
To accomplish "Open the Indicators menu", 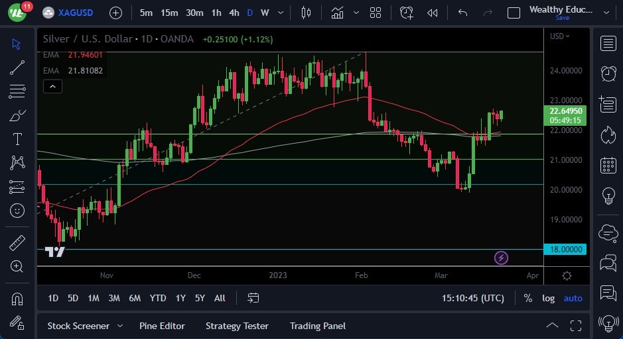I will point(337,13).
